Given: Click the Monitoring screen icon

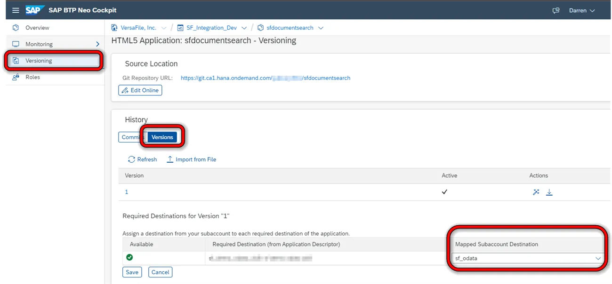Looking at the screenshot, I should click(16, 44).
